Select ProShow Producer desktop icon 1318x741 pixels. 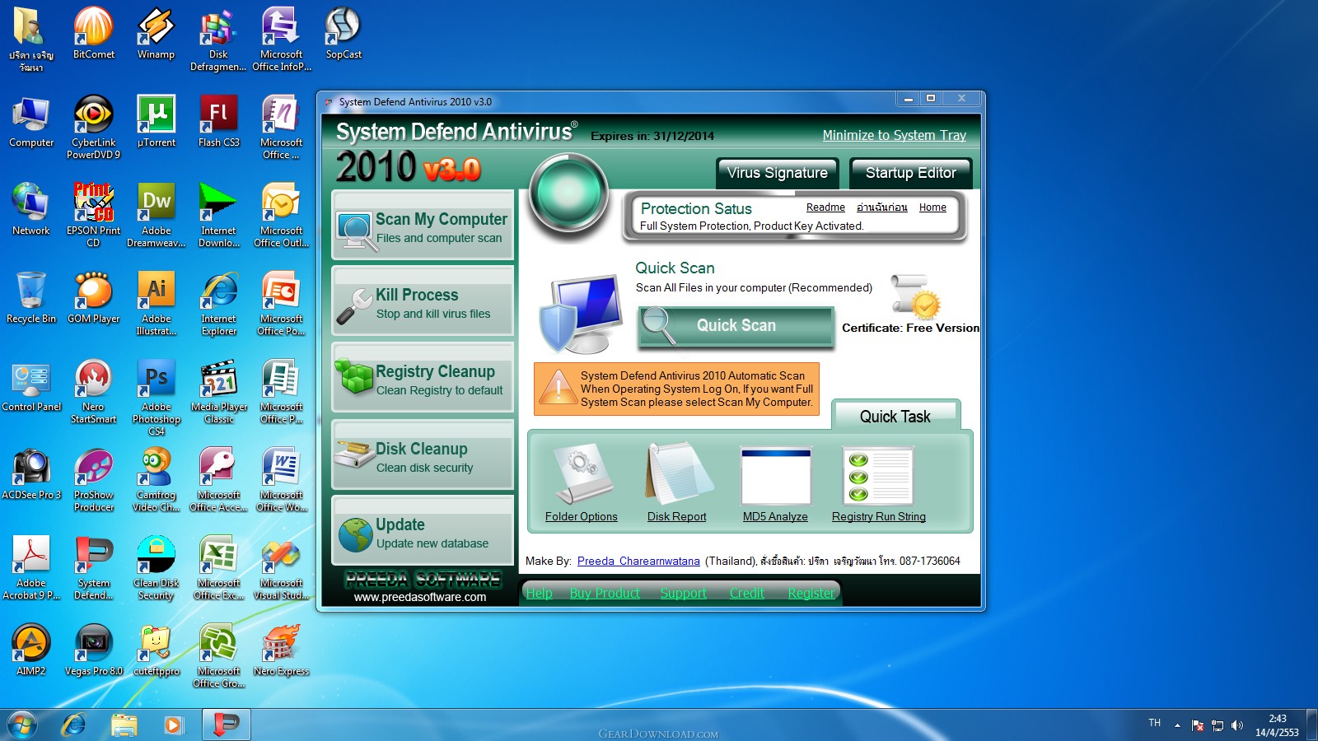pyautogui.click(x=94, y=480)
